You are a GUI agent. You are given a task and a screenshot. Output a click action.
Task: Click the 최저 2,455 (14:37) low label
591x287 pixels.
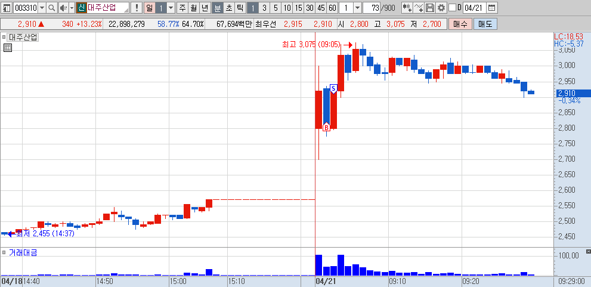click(x=45, y=233)
